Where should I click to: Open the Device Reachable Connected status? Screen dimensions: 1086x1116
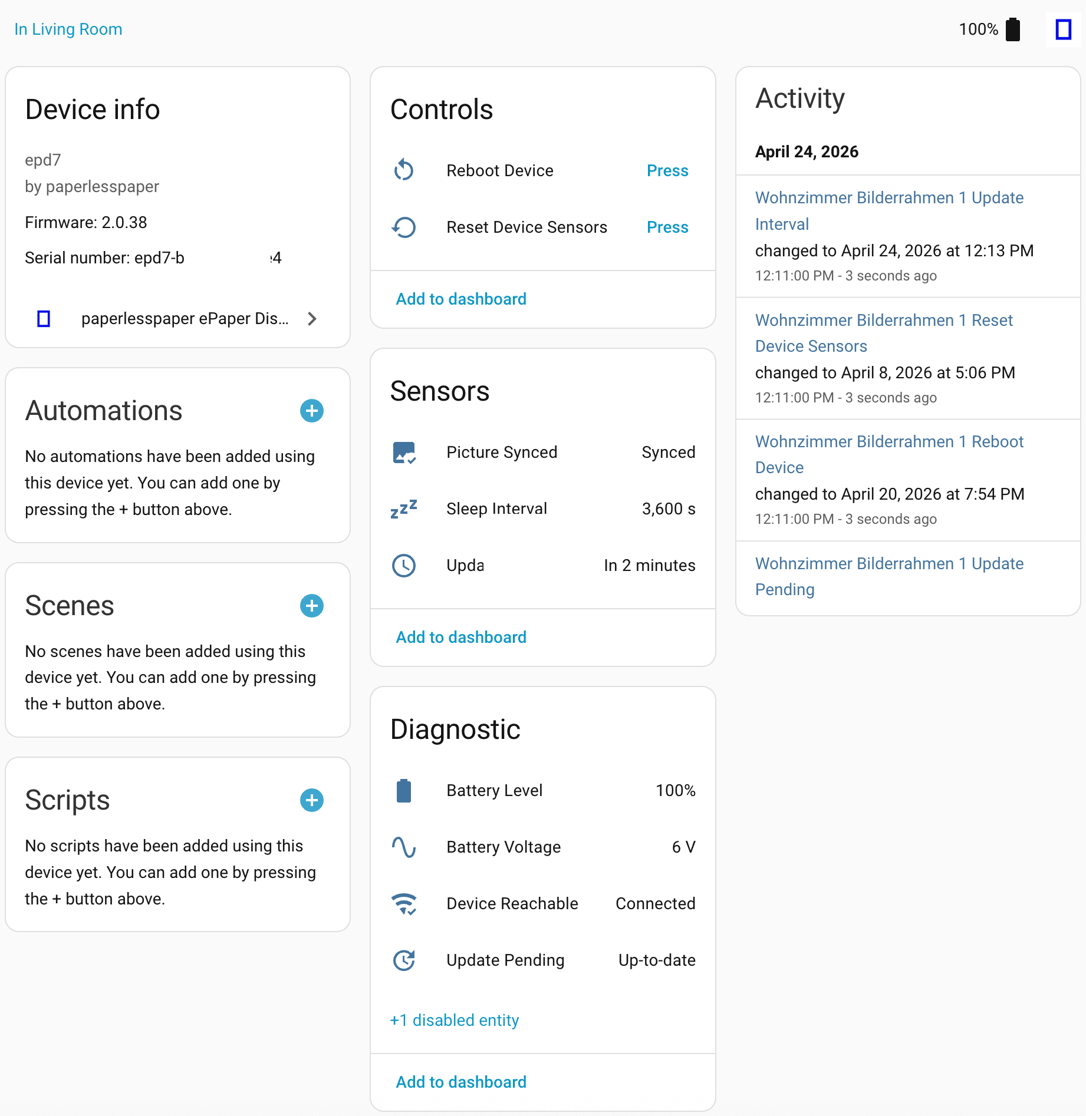tap(656, 903)
